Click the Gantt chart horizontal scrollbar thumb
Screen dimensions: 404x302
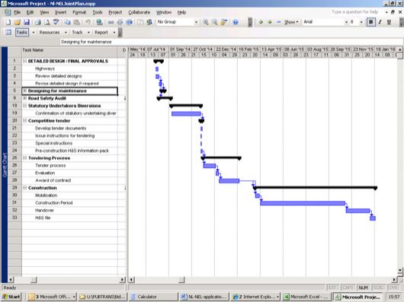(181, 280)
